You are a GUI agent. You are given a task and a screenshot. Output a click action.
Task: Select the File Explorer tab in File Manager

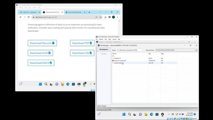pyautogui.click(x=104, y=49)
